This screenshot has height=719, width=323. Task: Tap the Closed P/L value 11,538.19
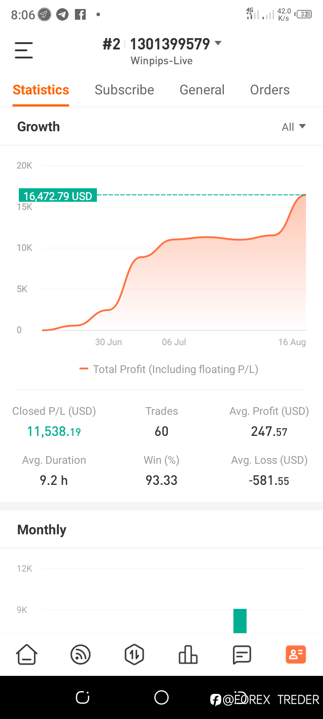(54, 431)
